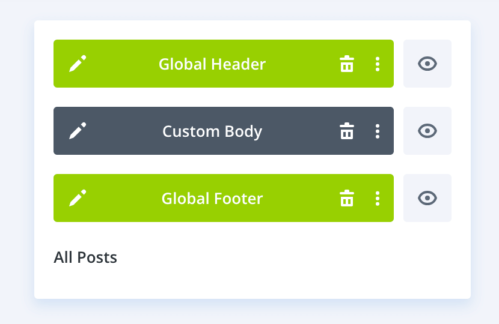This screenshot has width=499, height=324.
Task: Hide the Global Header with eye icon
Action: click(x=427, y=64)
